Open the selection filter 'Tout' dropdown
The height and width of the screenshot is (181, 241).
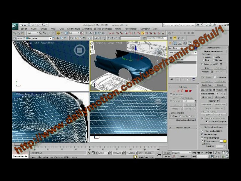tap(33, 33)
